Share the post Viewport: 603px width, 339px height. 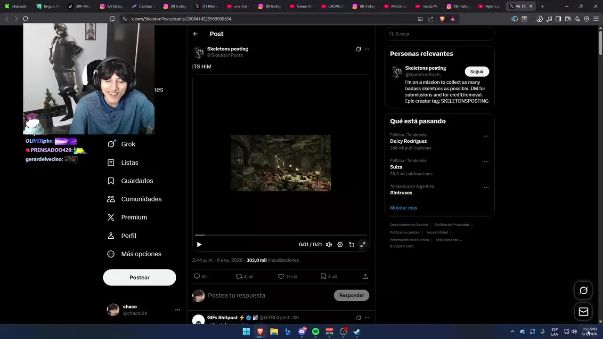365,276
